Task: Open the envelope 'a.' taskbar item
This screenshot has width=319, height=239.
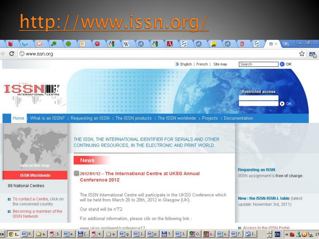Action: [111, 234]
